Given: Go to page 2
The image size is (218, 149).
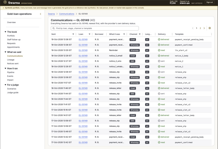Looking at the screenshot, I should (200, 28).
